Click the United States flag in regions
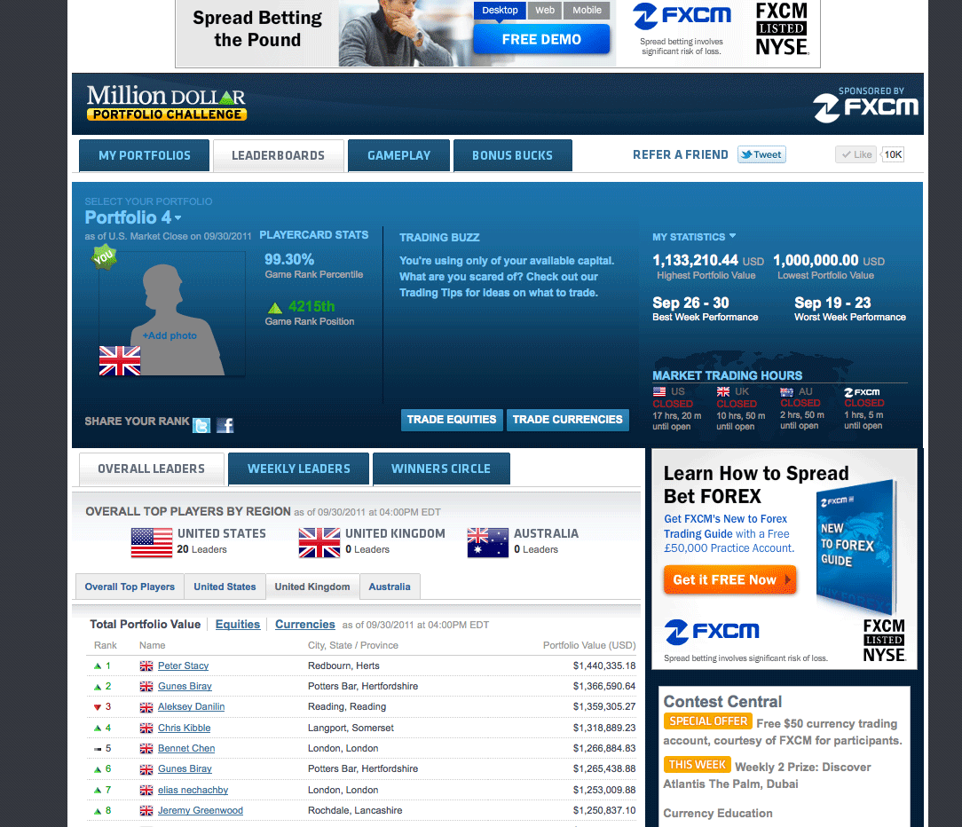Image resolution: width=962 pixels, height=827 pixels. pyautogui.click(x=152, y=542)
